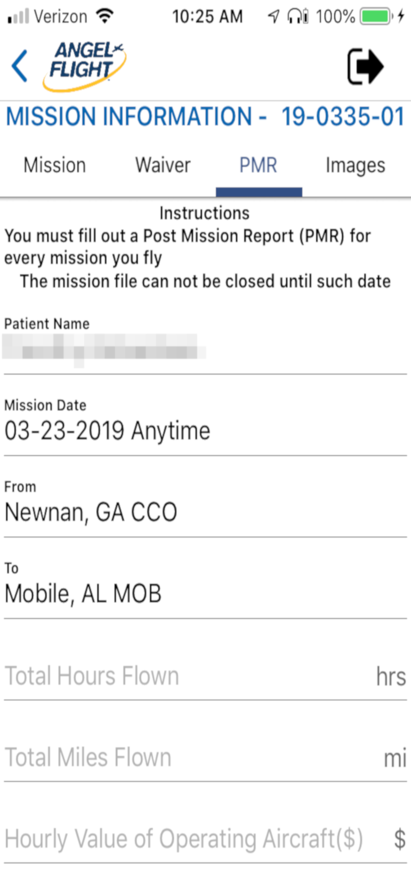Tap the battery icon in status bar
This screenshot has height=890, width=411.
click(376, 17)
